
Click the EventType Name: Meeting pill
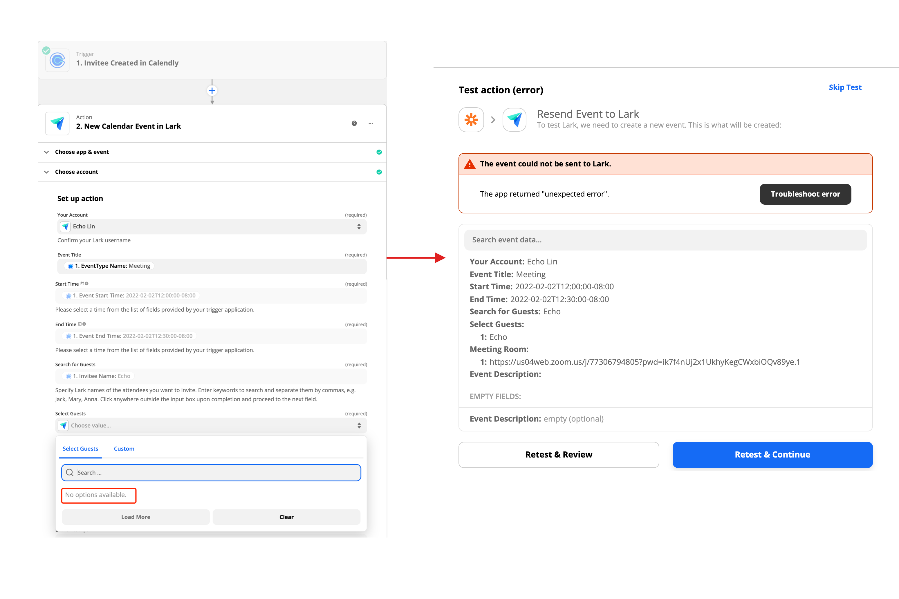pos(109,266)
